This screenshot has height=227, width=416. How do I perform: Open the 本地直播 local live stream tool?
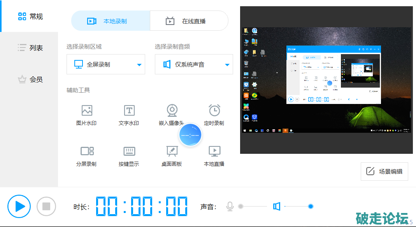tap(214, 156)
